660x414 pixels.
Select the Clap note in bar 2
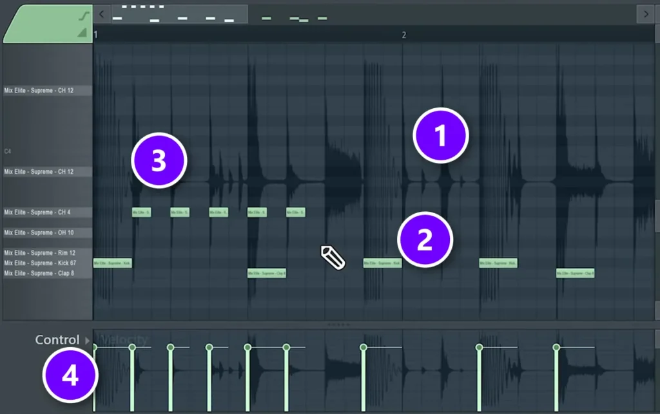point(576,273)
